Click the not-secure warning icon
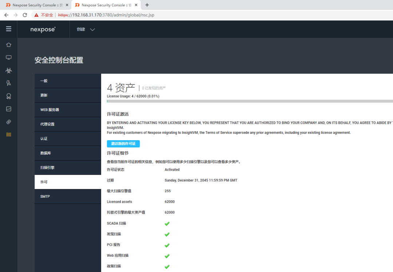The width and height of the screenshot is (393, 272). (x=36, y=15)
